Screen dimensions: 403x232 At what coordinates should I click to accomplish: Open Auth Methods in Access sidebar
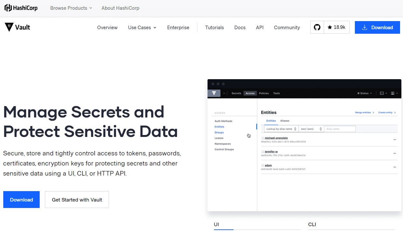223,121
